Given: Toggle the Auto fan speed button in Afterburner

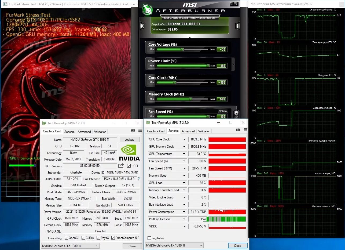Looking at the screenshot, I should point(223,111).
